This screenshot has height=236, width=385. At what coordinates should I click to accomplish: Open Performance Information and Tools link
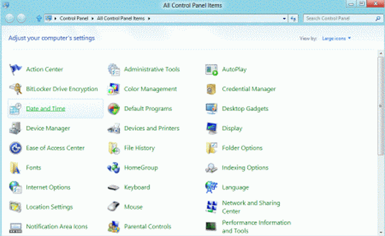[256, 226]
